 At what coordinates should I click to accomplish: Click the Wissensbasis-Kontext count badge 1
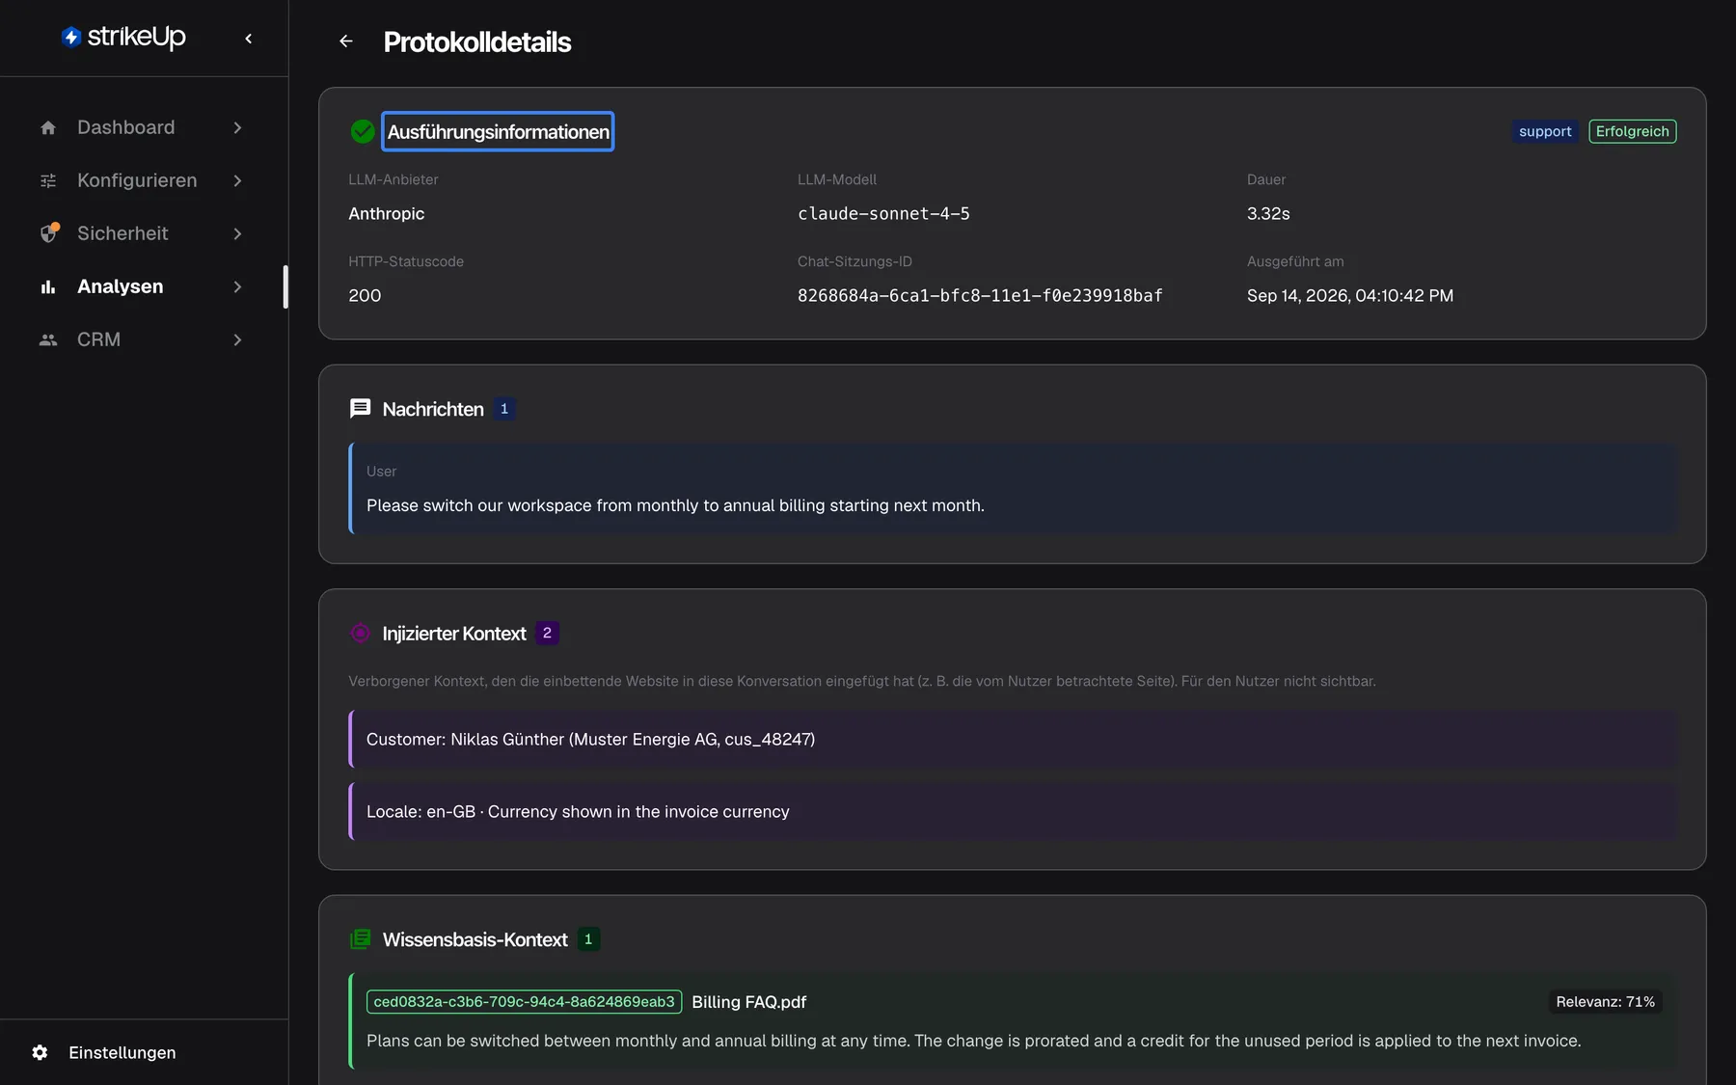coord(588,939)
